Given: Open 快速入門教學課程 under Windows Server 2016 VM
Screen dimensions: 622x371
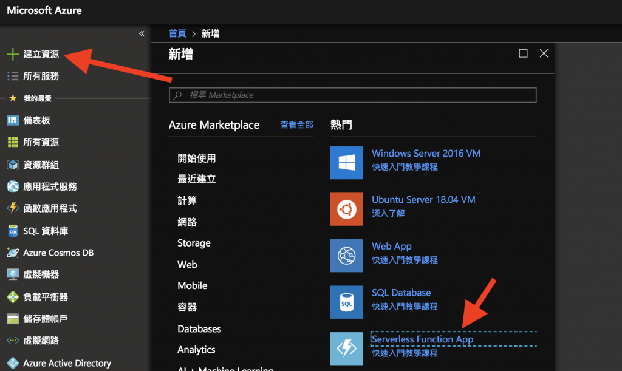Looking at the screenshot, I should coord(405,167).
